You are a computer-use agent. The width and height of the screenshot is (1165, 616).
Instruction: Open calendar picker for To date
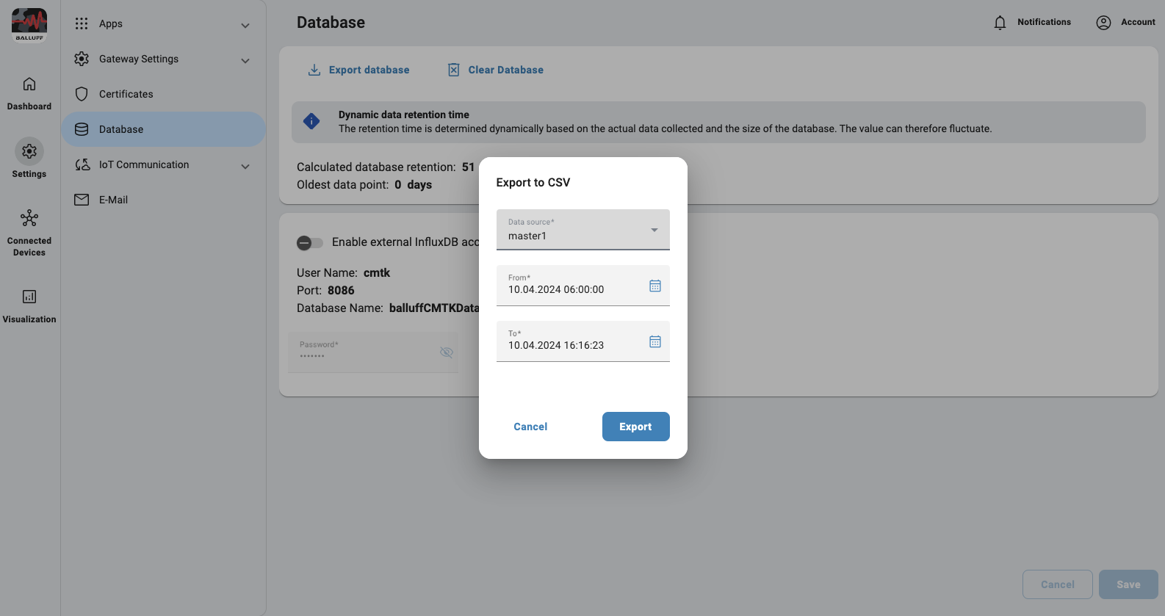(654, 341)
